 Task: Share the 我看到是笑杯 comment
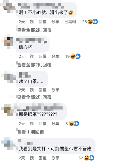click(55, 158)
